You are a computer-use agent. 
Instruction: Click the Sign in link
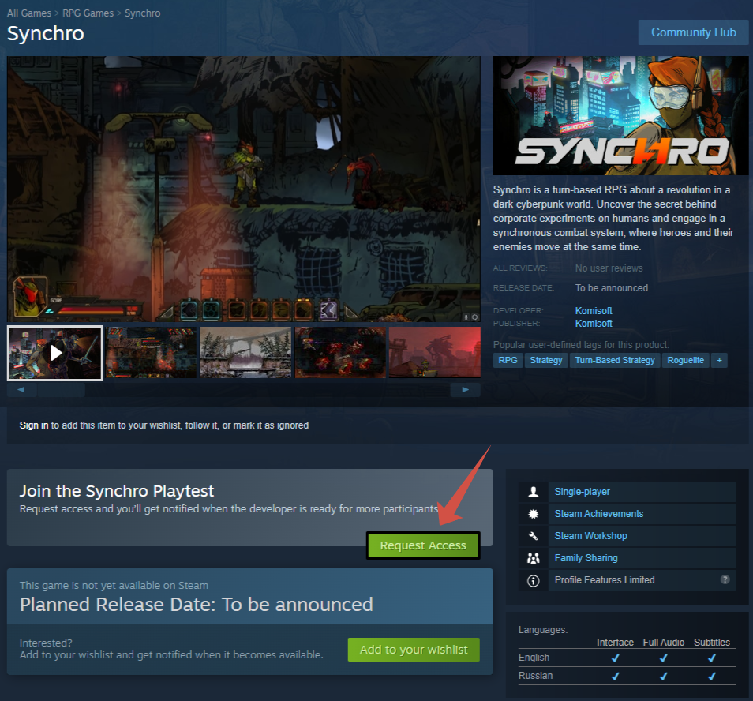[x=34, y=425]
